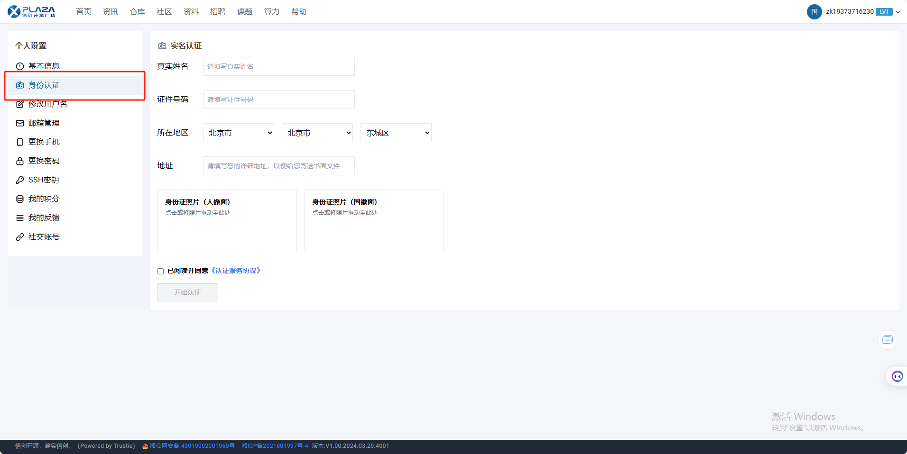Open the province dropdown showing 北京市

239,133
